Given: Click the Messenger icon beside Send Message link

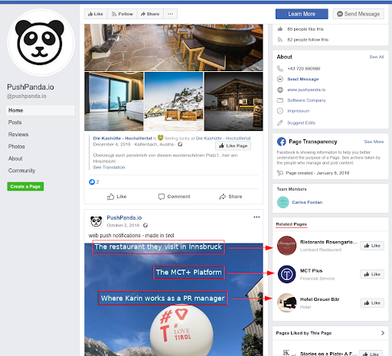Looking at the screenshot, I should point(280,79).
